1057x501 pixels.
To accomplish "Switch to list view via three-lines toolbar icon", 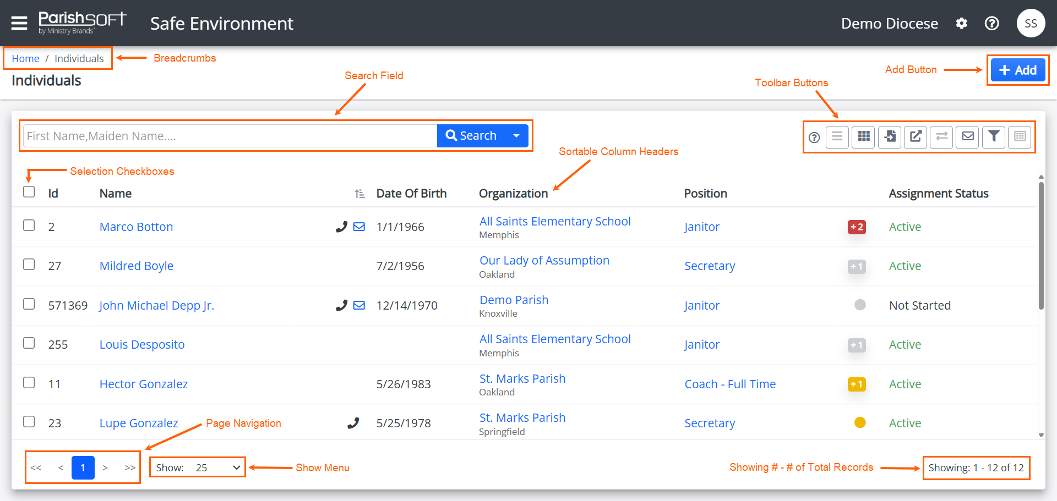I will [837, 136].
